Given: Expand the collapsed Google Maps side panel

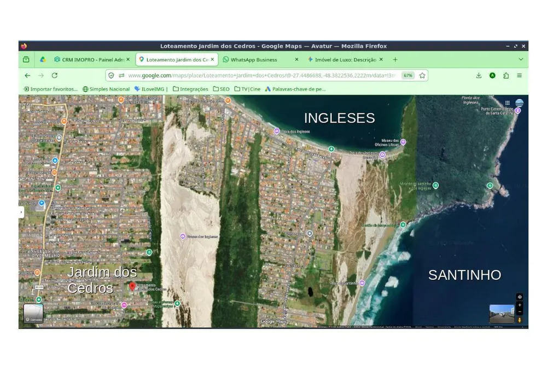Looking at the screenshot, I should point(21,212).
